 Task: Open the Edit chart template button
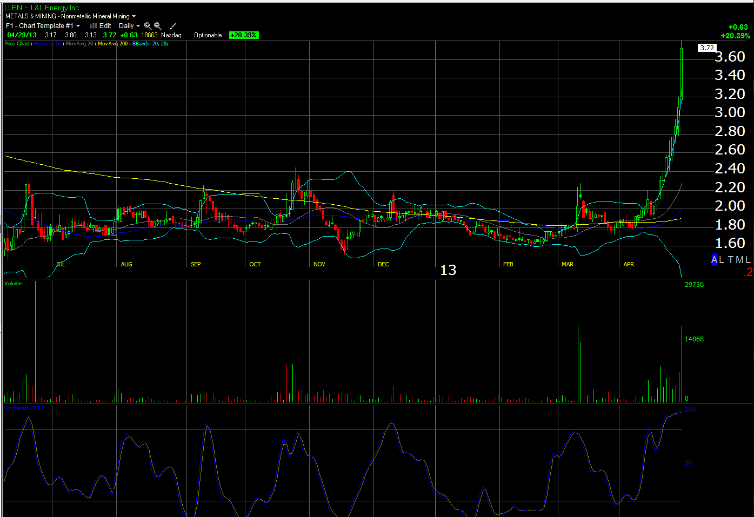point(105,25)
